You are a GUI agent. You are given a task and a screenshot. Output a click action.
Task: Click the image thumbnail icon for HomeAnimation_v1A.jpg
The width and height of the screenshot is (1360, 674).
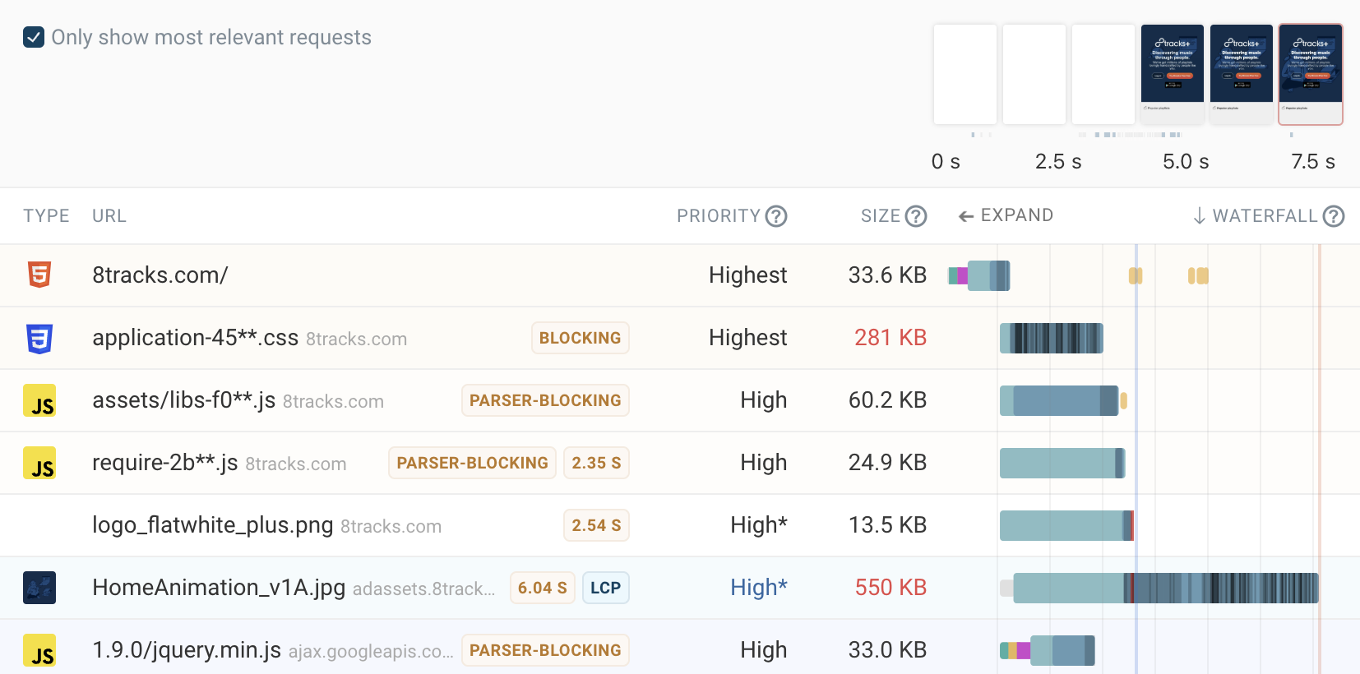39,588
